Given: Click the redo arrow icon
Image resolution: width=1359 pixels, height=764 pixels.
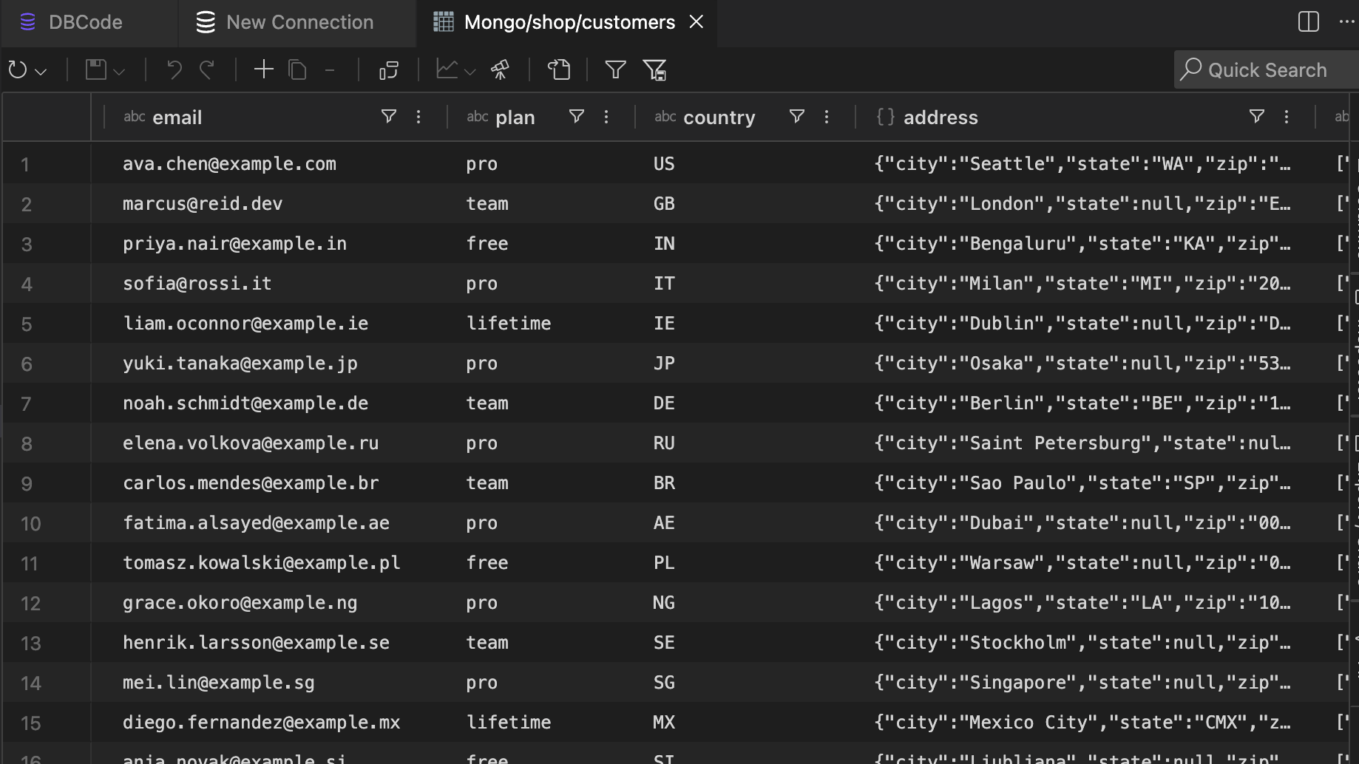Looking at the screenshot, I should click(x=208, y=70).
